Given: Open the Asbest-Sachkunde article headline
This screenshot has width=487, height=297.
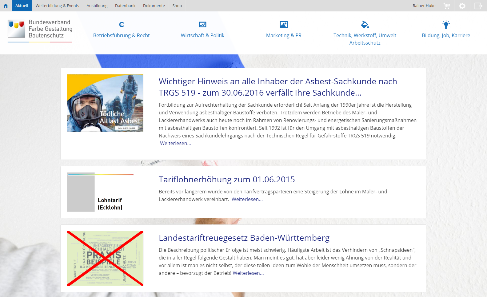Looking at the screenshot, I should [x=278, y=87].
